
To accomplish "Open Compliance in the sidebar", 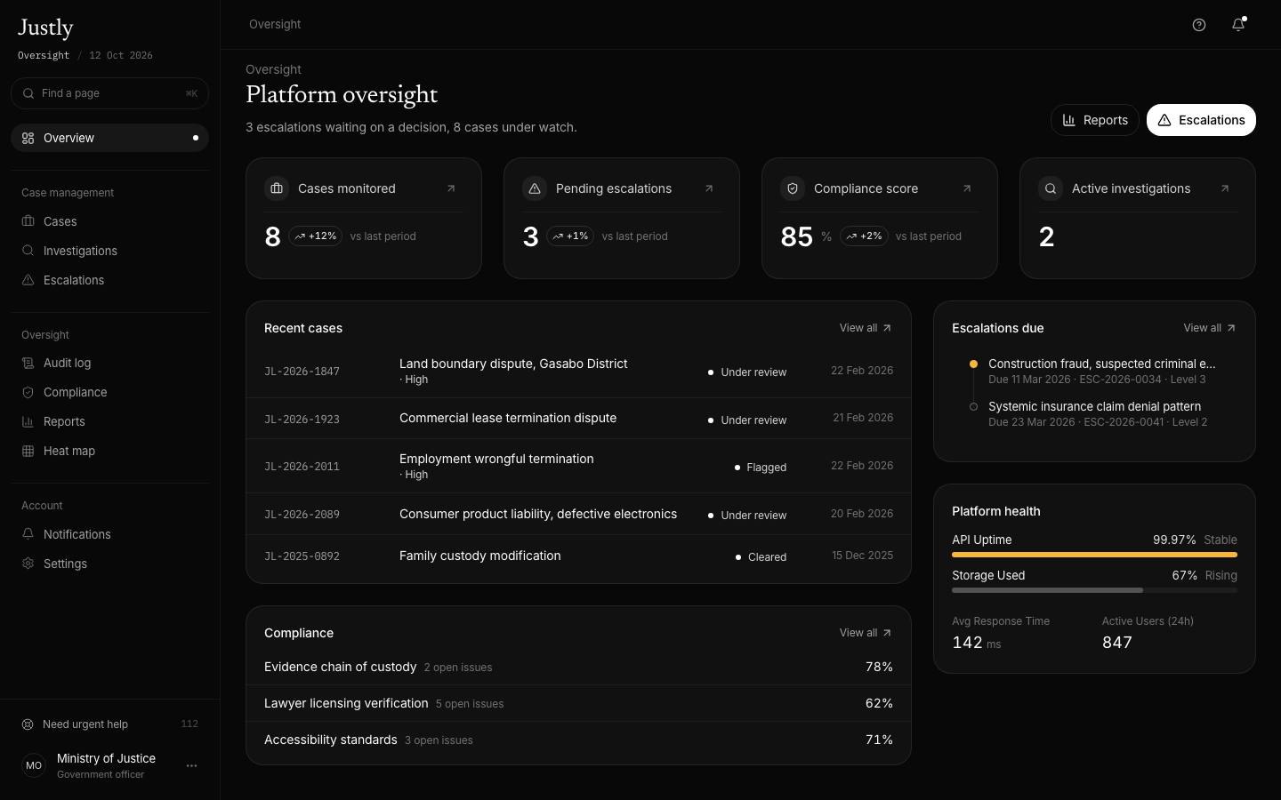I will 109,392.
